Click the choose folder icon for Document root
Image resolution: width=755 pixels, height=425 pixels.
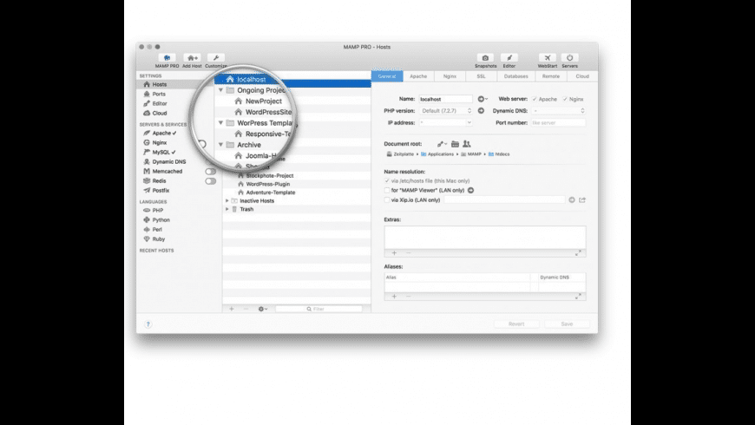tap(455, 144)
